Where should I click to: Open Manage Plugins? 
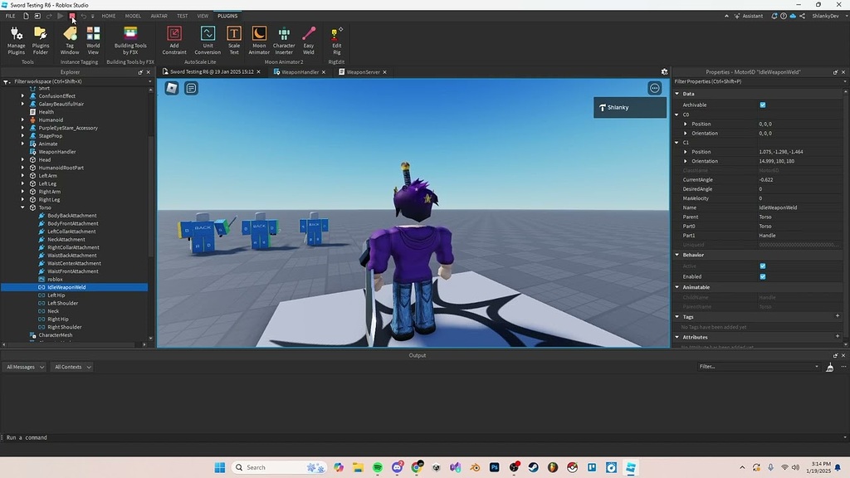[16, 40]
